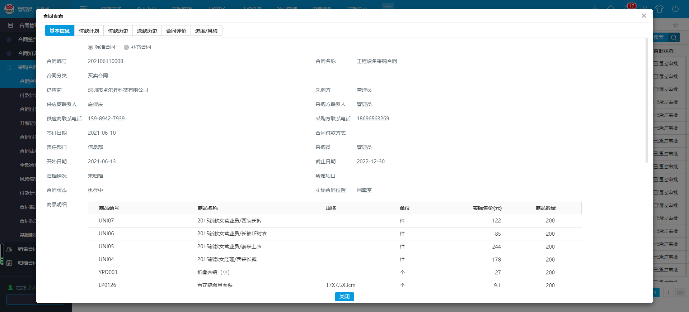This screenshot has height=312, width=689.
Task: Click the dialog's vertical scrollbar
Action: (x=647, y=100)
